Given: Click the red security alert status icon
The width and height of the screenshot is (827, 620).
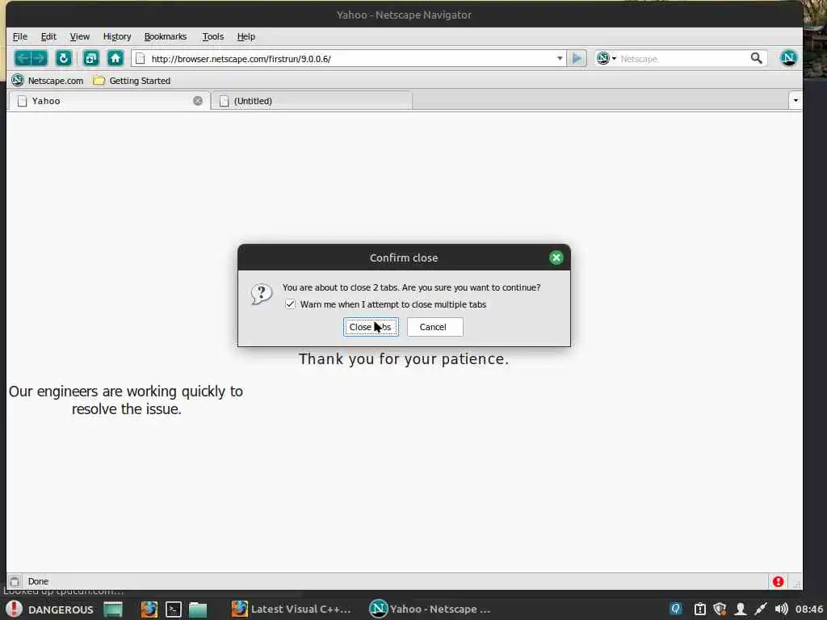Looking at the screenshot, I should (x=778, y=581).
